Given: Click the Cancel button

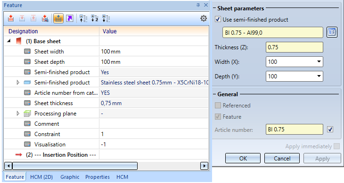Looking at the screenshot, I should (x=282, y=158).
